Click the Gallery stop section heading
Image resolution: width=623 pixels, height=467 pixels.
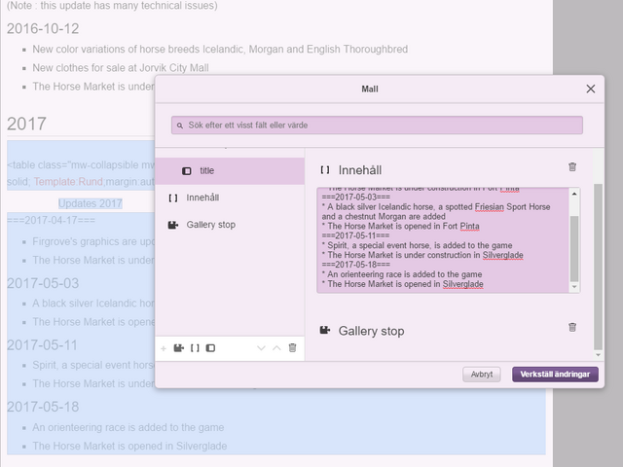[371, 331]
